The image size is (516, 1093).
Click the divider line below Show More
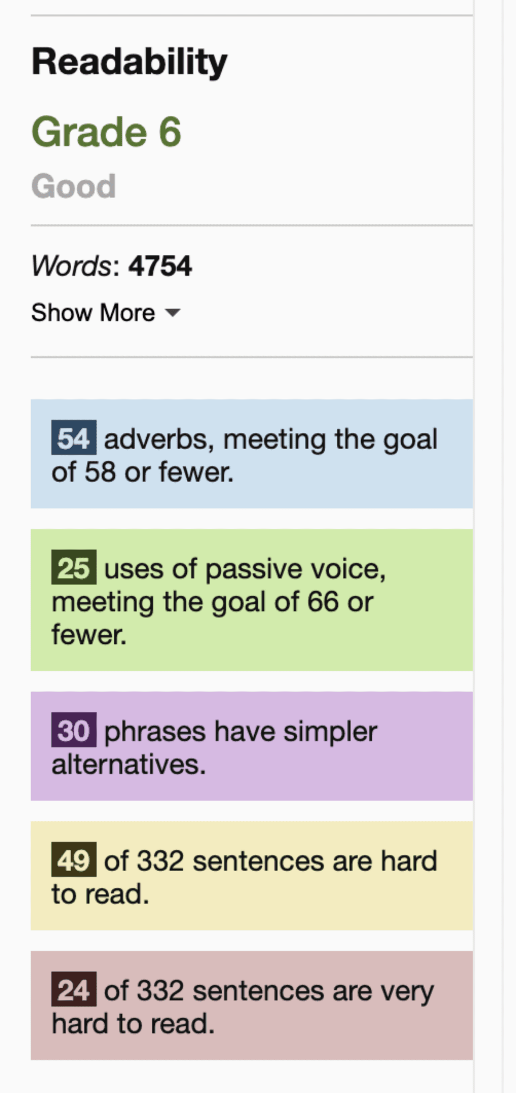tap(252, 357)
